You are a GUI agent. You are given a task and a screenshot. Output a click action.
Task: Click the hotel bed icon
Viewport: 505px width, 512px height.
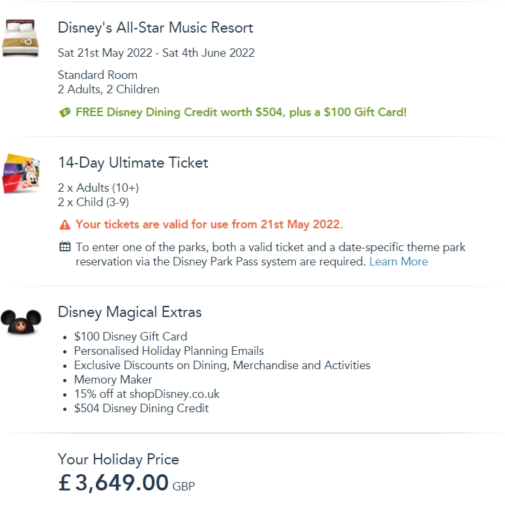coord(22,38)
